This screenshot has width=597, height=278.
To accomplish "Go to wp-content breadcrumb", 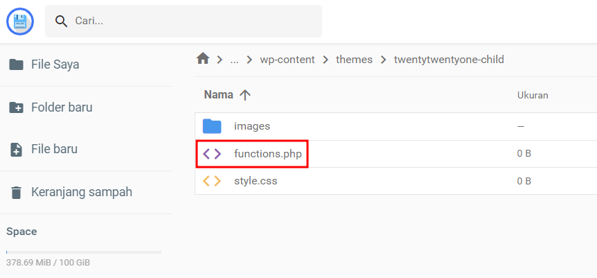I will 287,60.
